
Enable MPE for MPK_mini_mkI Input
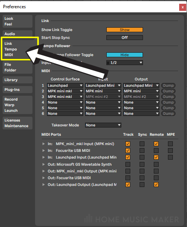tap(170, 144)
